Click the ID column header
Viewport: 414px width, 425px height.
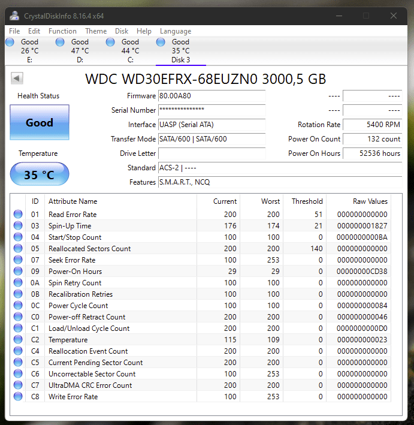35,201
